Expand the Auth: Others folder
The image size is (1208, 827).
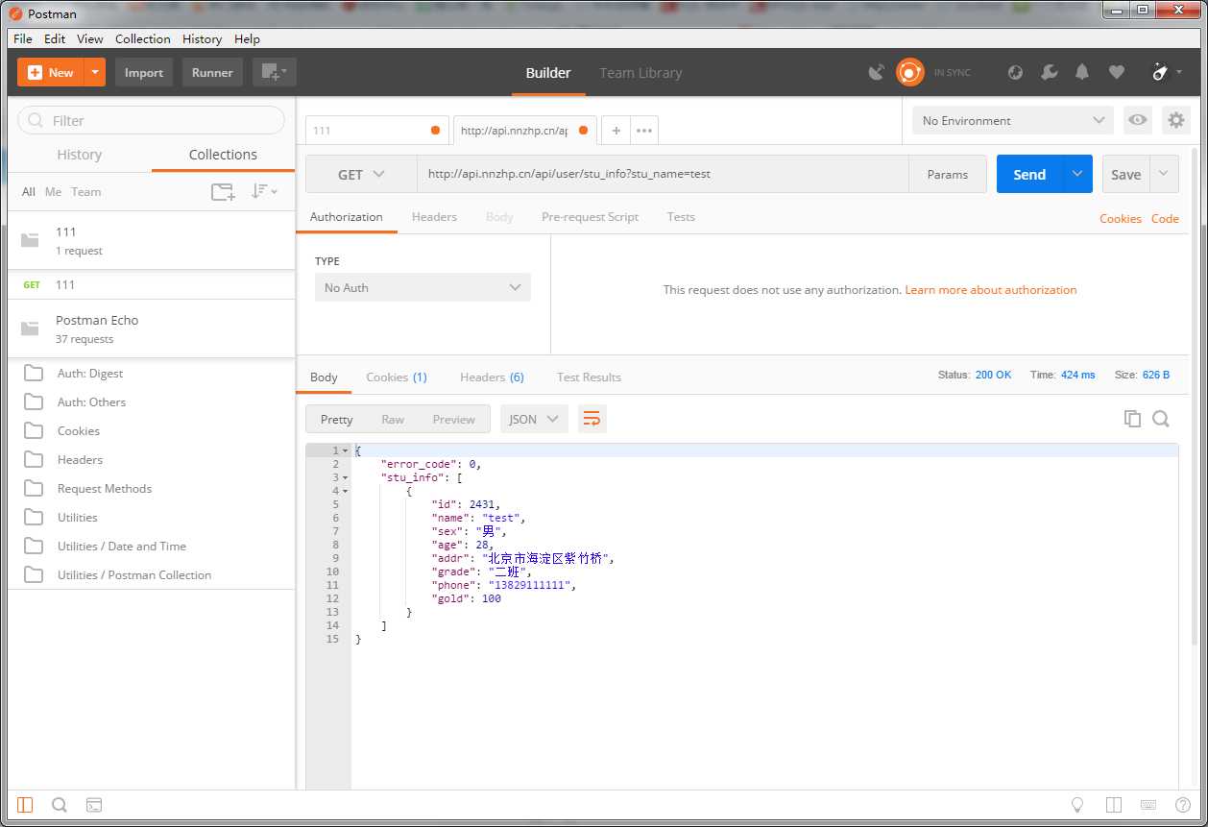[152, 401]
